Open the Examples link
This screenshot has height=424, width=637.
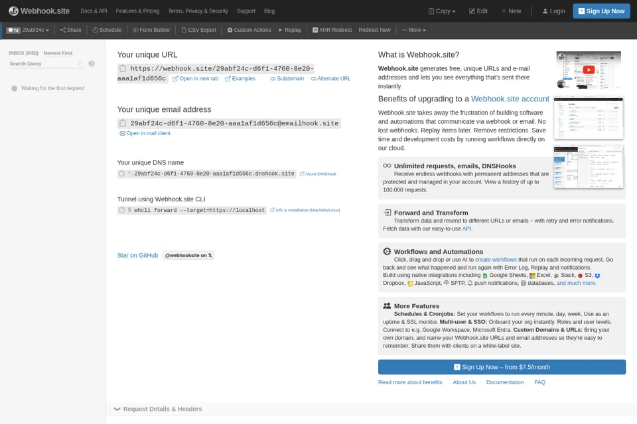[240, 79]
